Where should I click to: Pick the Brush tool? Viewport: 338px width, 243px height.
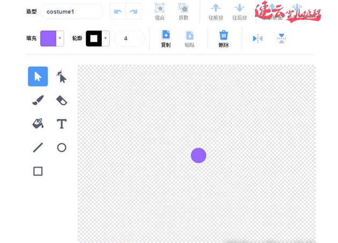(38, 100)
